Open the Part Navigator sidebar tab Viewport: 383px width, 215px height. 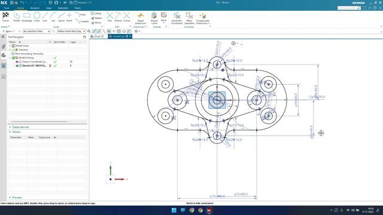click(x=4, y=56)
